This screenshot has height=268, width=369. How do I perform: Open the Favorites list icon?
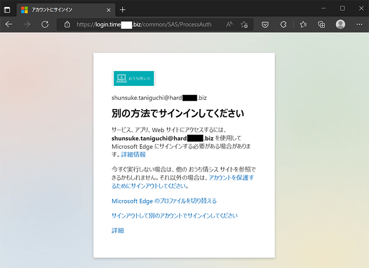coord(303,24)
